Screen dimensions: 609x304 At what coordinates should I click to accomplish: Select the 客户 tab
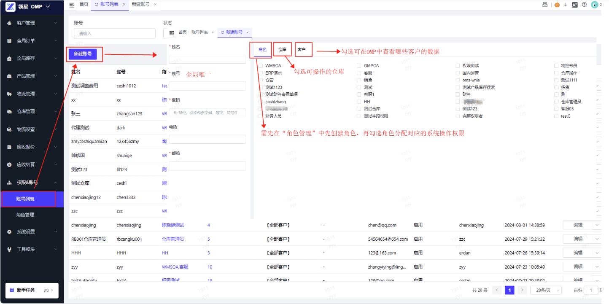[302, 50]
